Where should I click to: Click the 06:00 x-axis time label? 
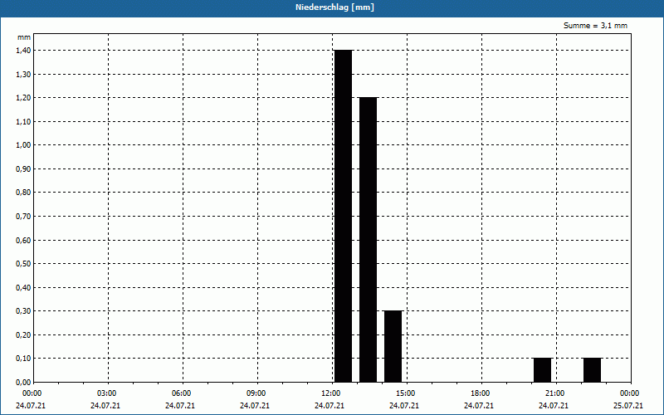183,393
